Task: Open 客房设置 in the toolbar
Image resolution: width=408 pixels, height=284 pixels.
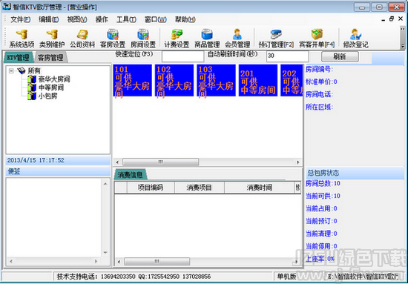Action: tap(113, 39)
